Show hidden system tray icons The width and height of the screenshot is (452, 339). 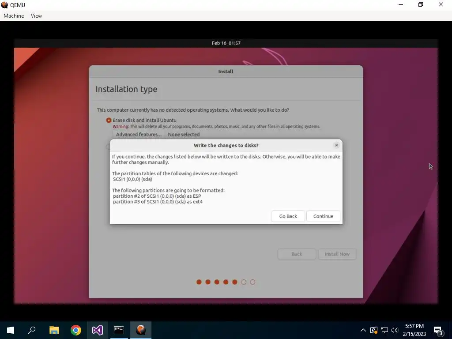pyautogui.click(x=363, y=330)
